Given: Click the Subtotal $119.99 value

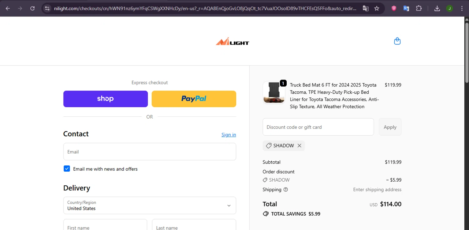Looking at the screenshot, I should [x=393, y=162].
